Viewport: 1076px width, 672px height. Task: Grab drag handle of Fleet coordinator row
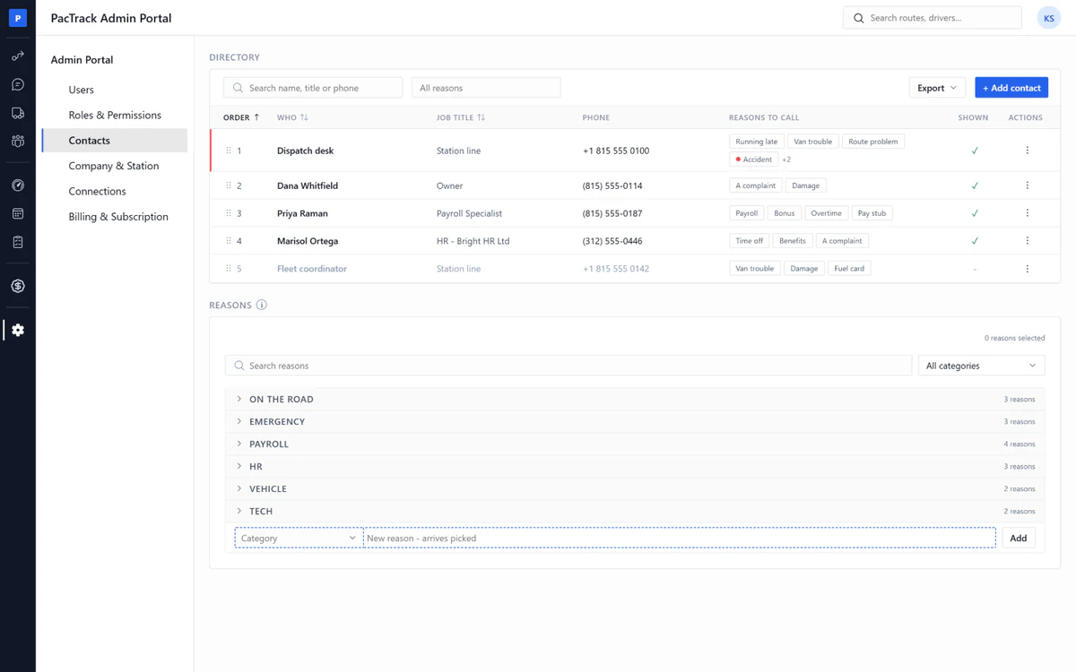pyautogui.click(x=229, y=269)
